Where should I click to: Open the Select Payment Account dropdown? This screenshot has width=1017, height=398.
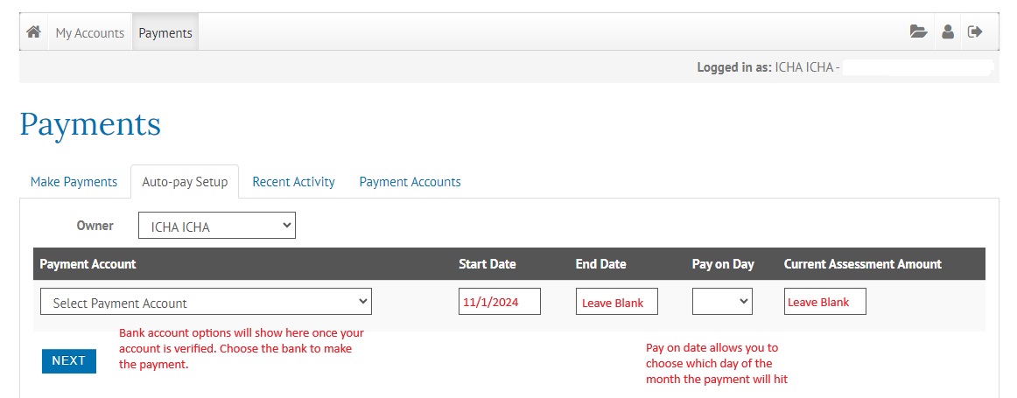click(206, 302)
